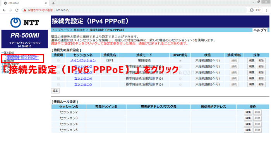The width and height of the screenshot is (271, 144).
Task: Toggle 接続可 checkbox for セッション4
Action: click(58, 78)
